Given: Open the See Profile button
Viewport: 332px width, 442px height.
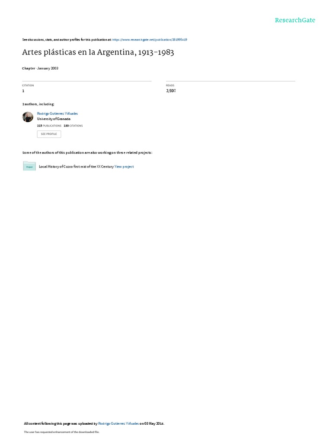Looking at the screenshot, I should [49, 134].
